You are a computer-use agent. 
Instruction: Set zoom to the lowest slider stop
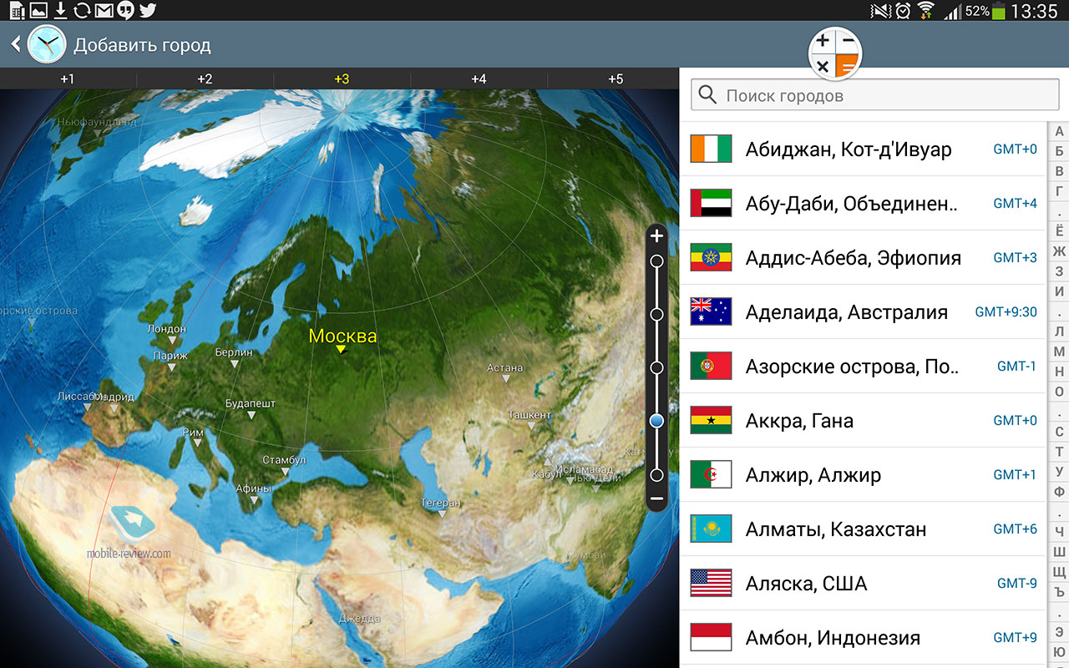656,475
